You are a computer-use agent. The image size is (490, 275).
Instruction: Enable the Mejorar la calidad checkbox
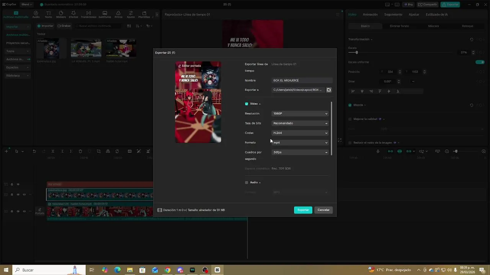coord(350,119)
